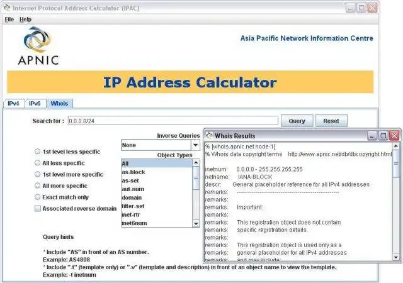Minimize the main IPAC window
This screenshot has height=283, width=403.
tap(350, 8)
